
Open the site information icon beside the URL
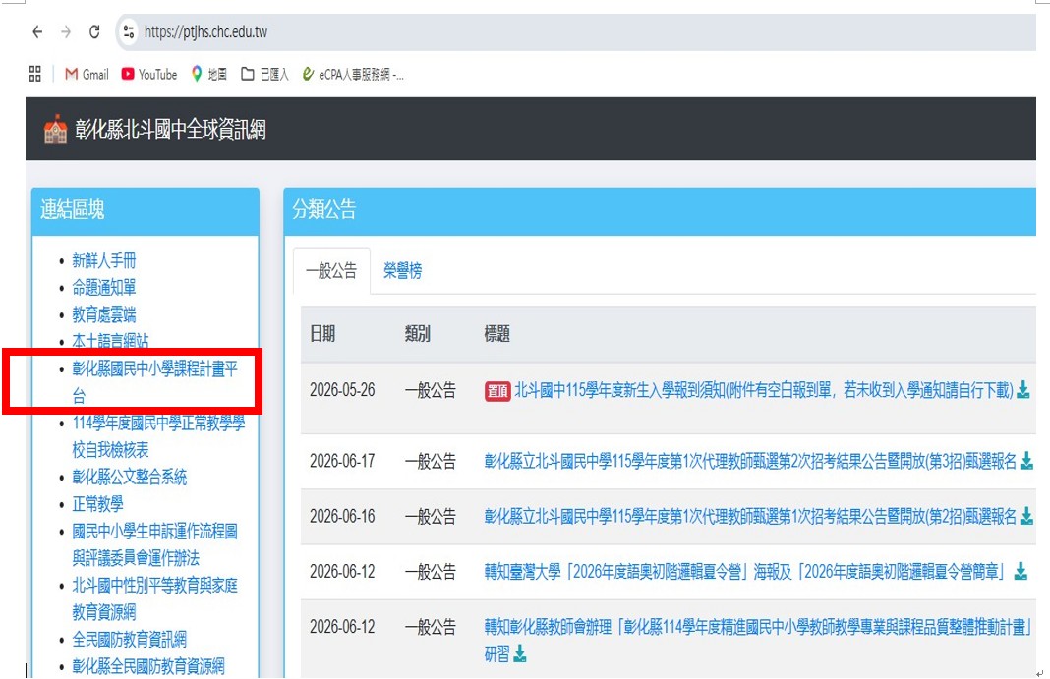coord(129,31)
